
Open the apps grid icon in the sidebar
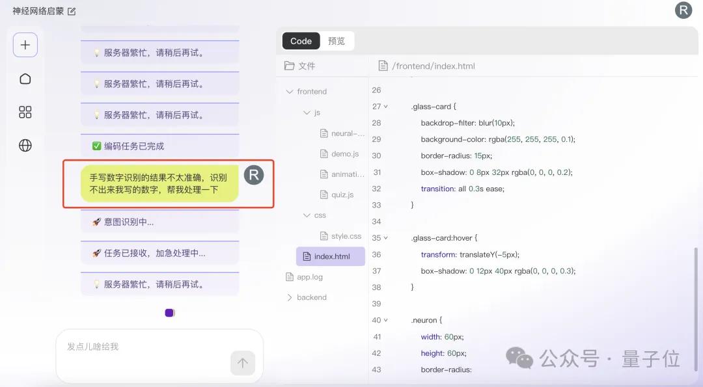25,112
